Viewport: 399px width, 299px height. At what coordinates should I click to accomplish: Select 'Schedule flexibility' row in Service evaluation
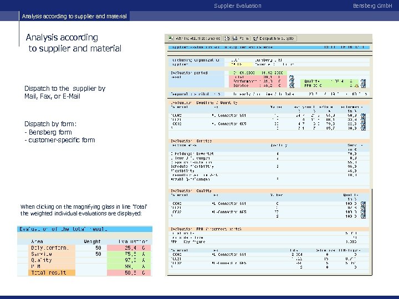[x=268, y=167]
